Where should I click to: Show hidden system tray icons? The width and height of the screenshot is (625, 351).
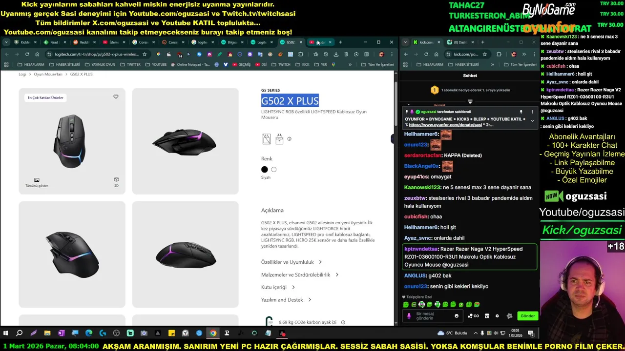(476, 333)
